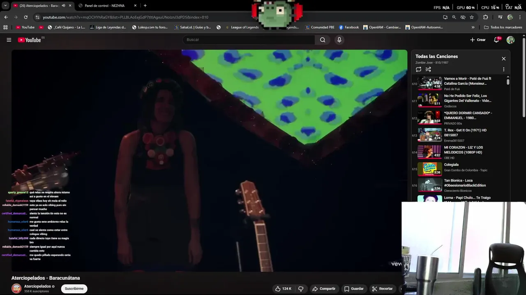
Task: Open the YouTube hamburger guide menu
Action: pyautogui.click(x=9, y=40)
